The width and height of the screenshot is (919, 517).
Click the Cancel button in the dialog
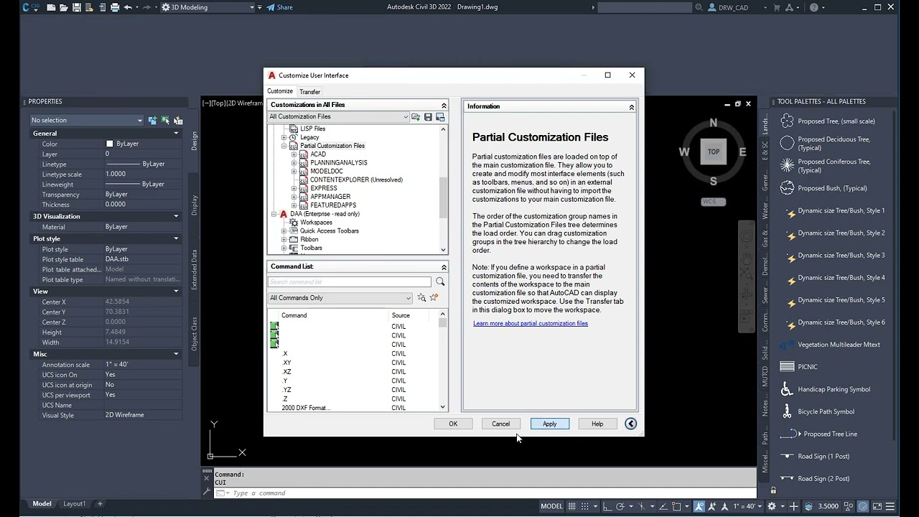(501, 424)
